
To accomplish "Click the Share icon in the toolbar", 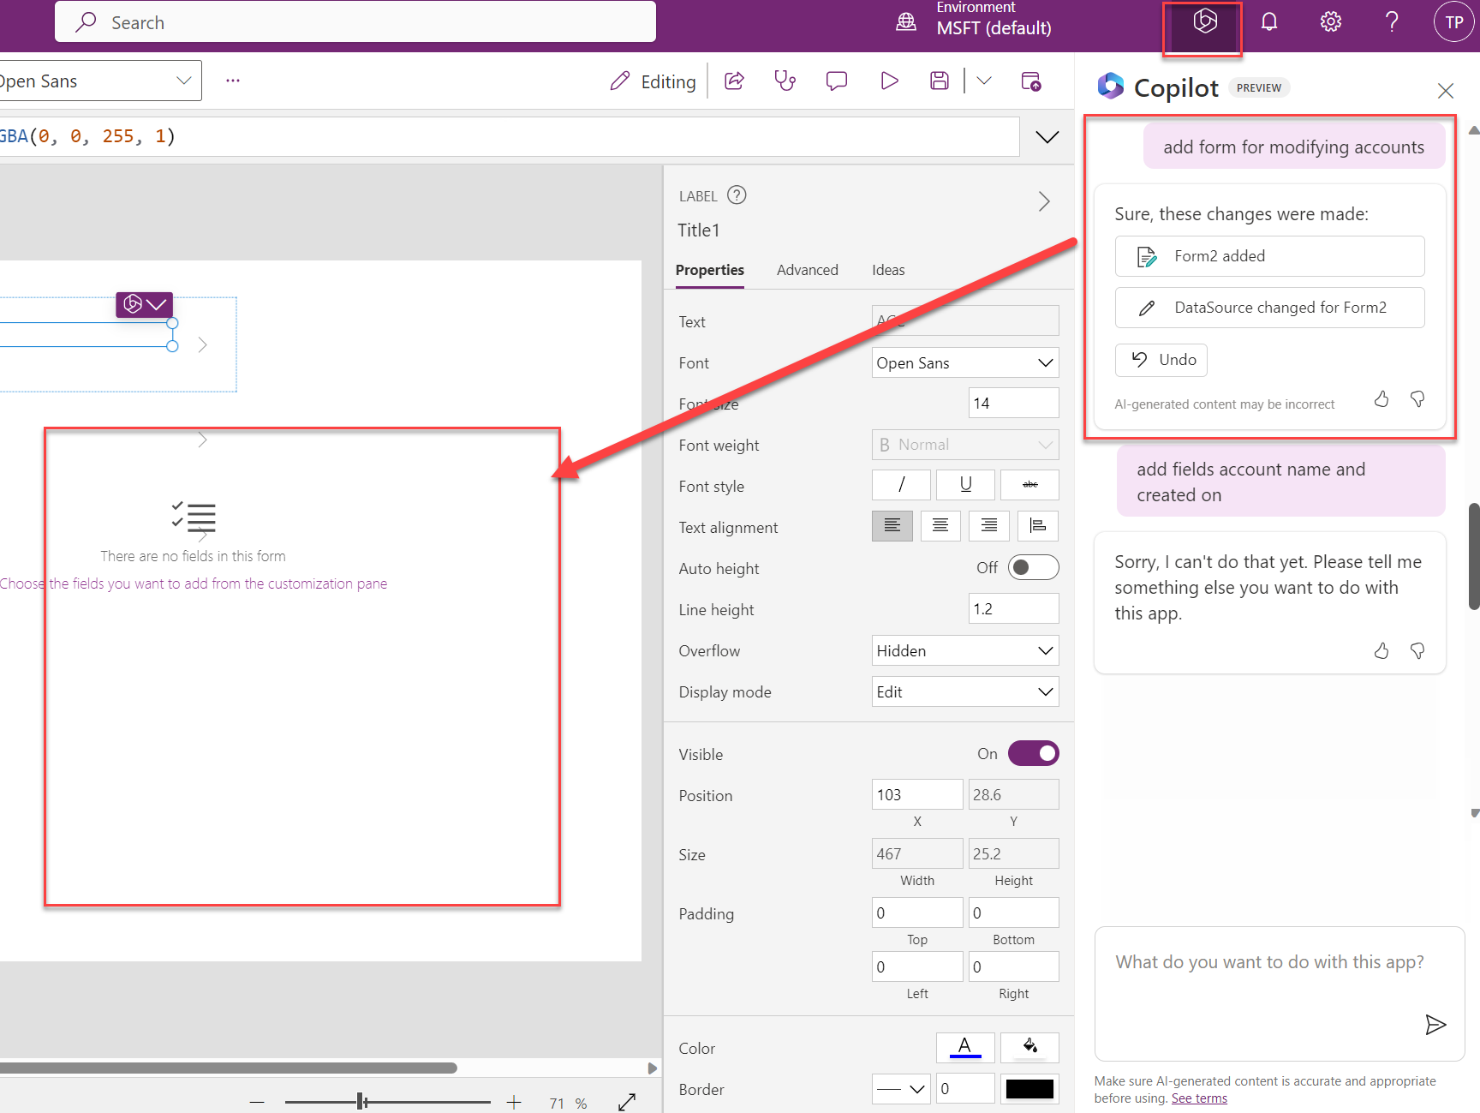I will [734, 81].
